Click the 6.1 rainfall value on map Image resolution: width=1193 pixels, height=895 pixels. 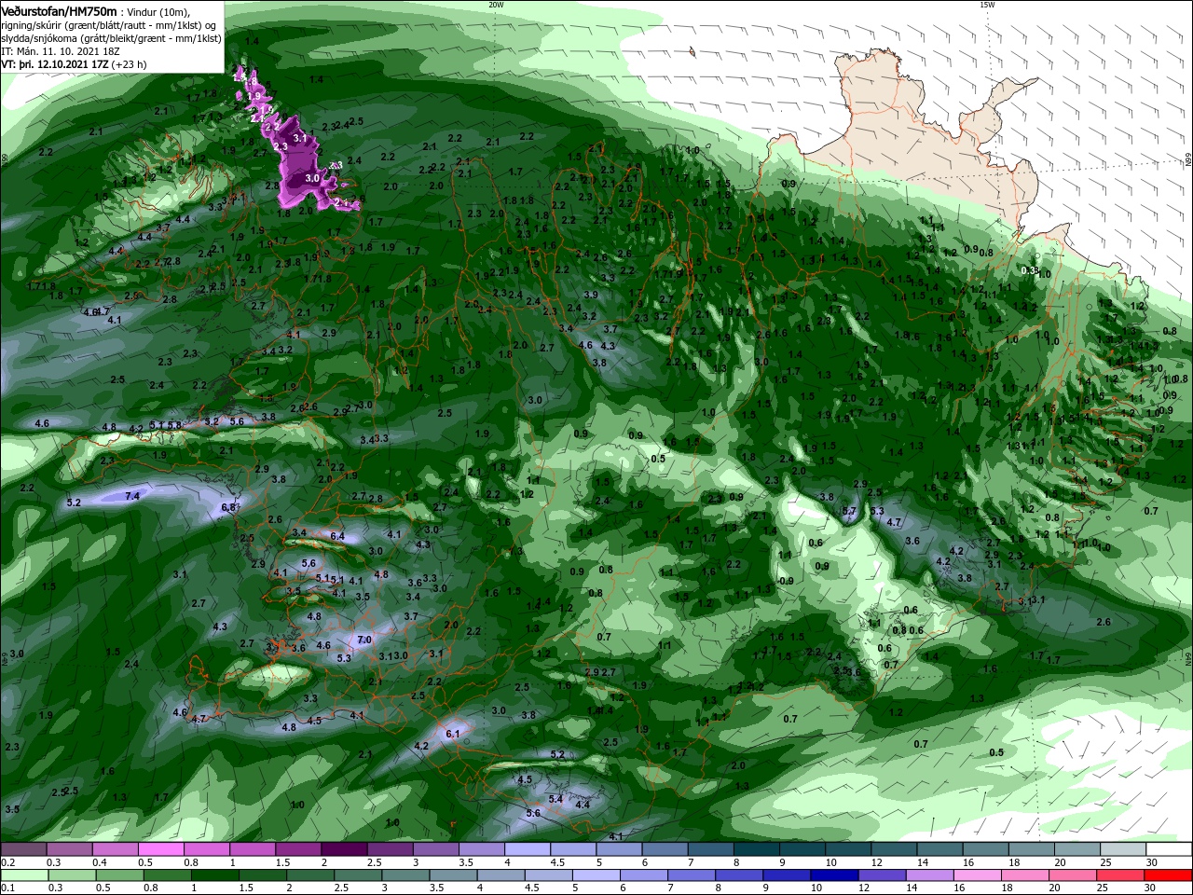[x=454, y=735]
